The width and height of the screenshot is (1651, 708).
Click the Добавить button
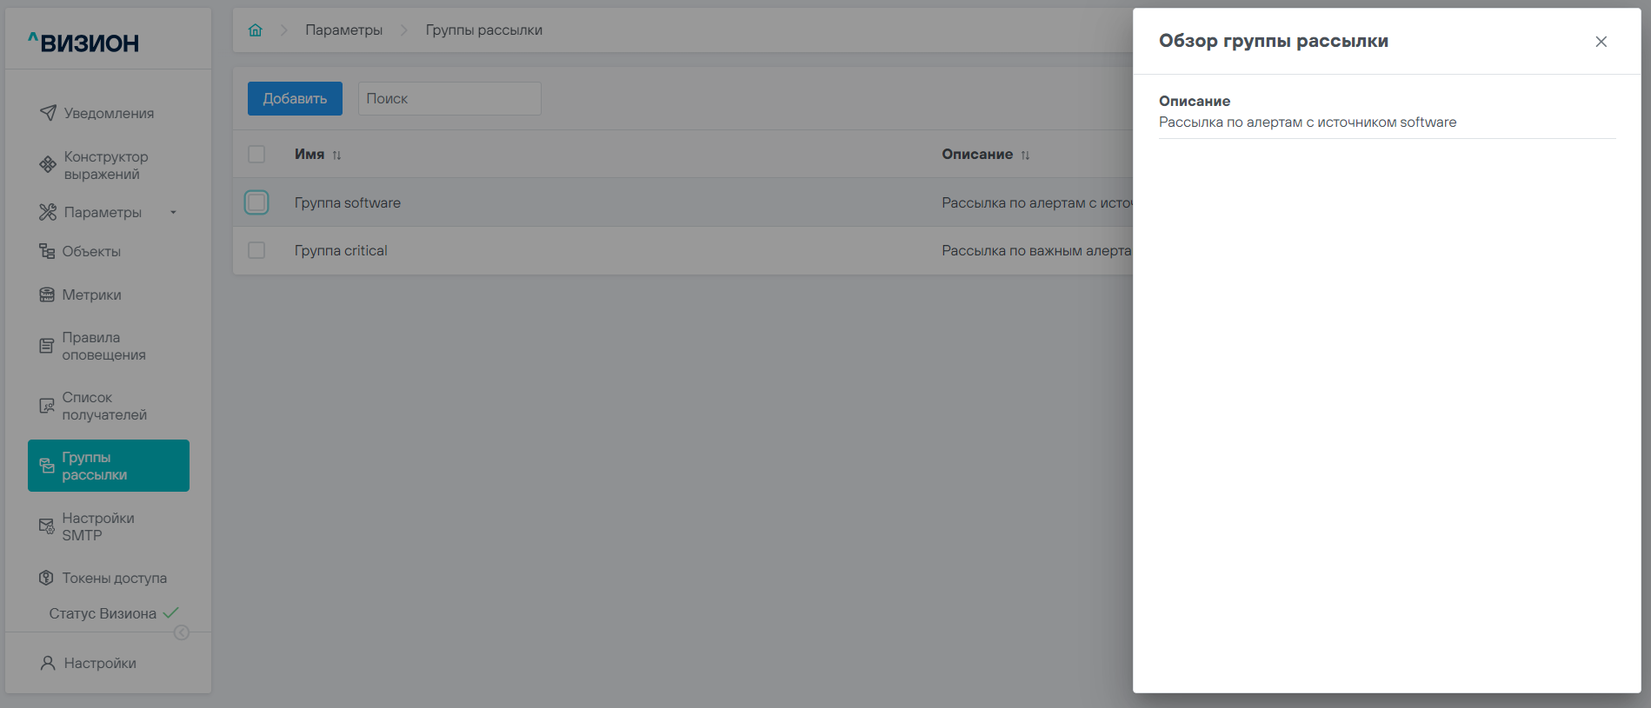tap(295, 99)
